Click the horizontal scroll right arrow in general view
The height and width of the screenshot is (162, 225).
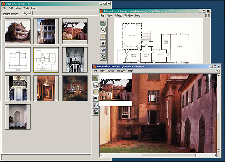(215, 155)
